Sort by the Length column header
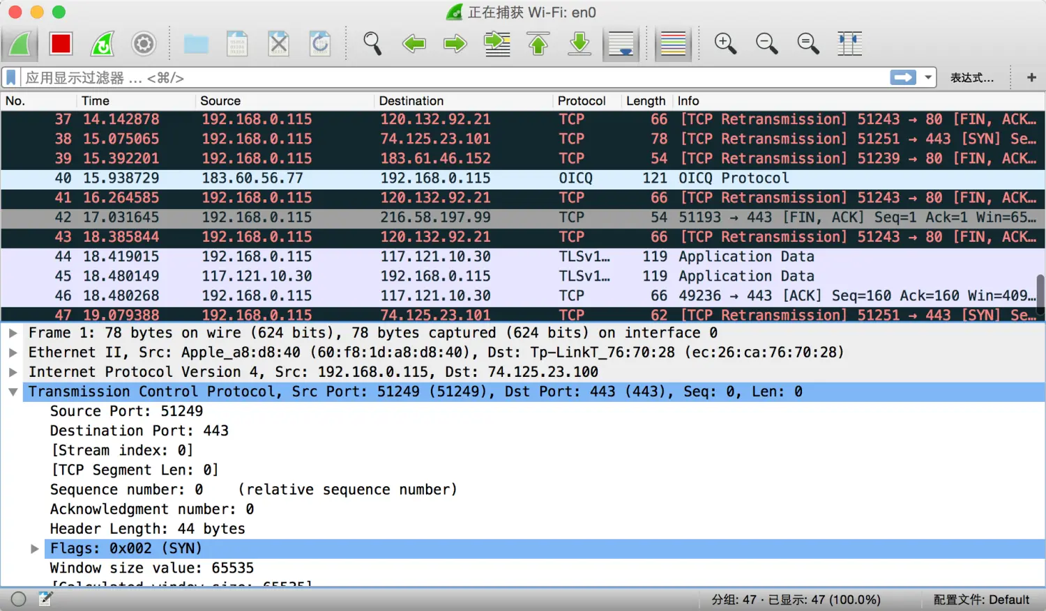This screenshot has width=1046, height=611. 646,101
